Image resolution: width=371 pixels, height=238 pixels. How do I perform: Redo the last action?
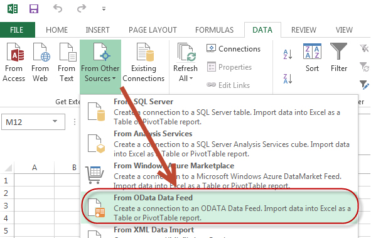point(82,9)
